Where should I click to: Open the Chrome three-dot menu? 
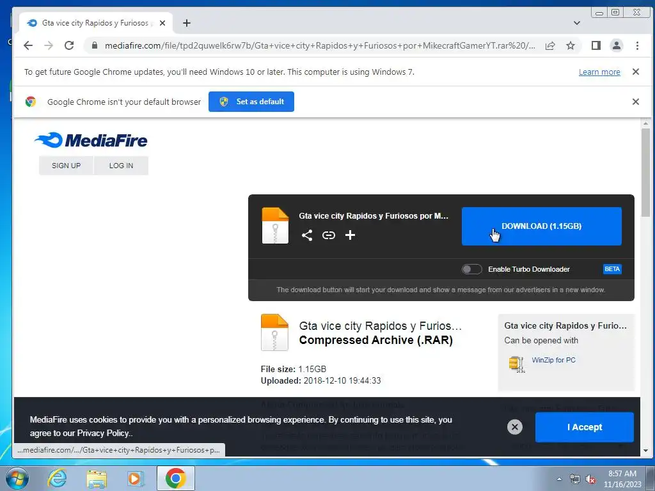[637, 45]
